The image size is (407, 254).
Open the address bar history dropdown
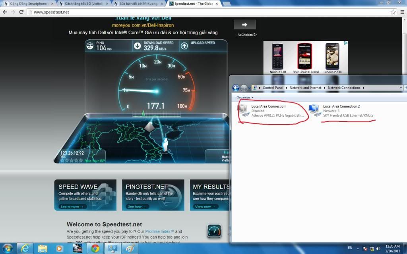401,88
